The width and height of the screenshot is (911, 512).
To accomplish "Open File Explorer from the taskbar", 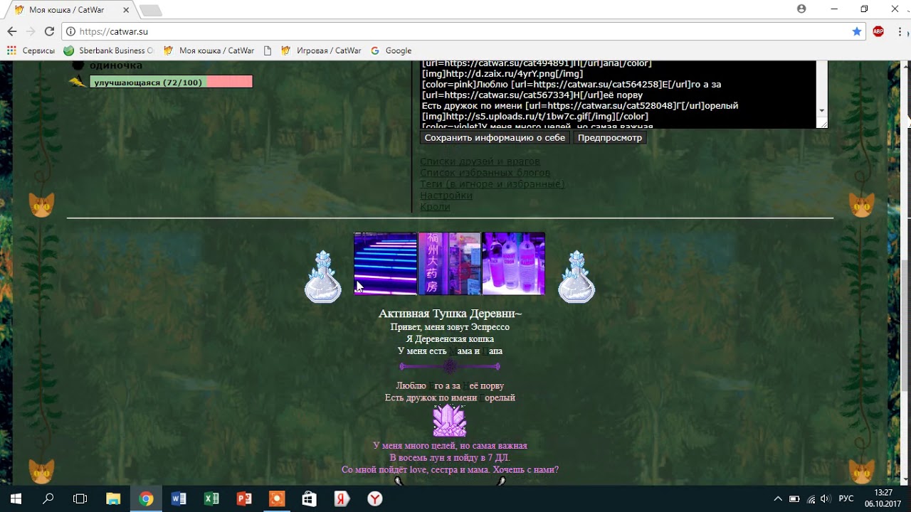I will pos(113,499).
